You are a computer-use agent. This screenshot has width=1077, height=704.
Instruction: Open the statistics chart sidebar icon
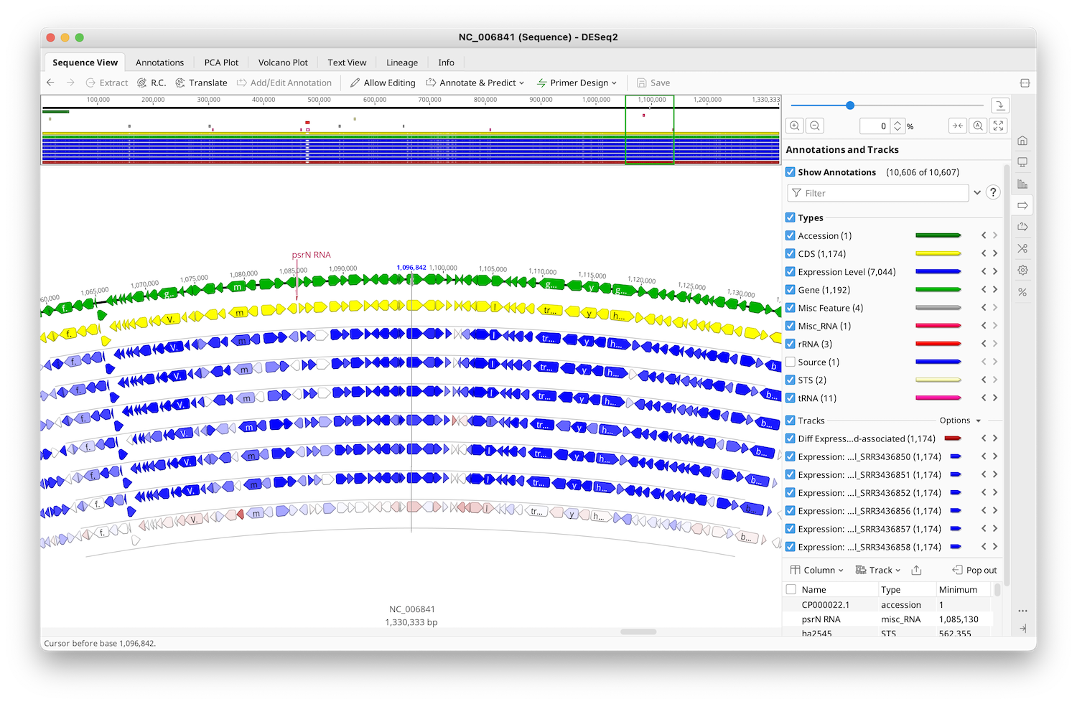coord(1022,184)
